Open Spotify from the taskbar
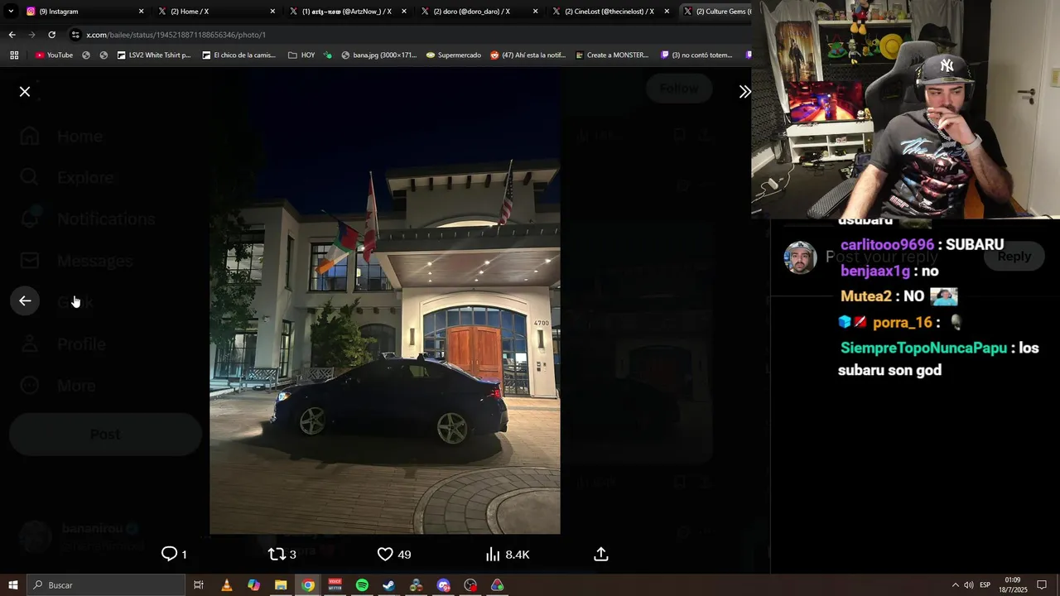The width and height of the screenshot is (1060, 596). 362,585
